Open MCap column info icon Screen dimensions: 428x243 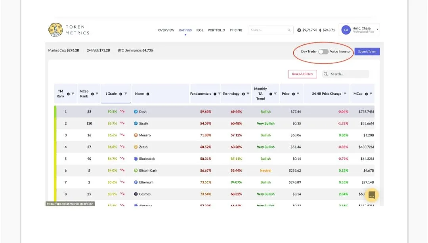[x=366, y=94]
